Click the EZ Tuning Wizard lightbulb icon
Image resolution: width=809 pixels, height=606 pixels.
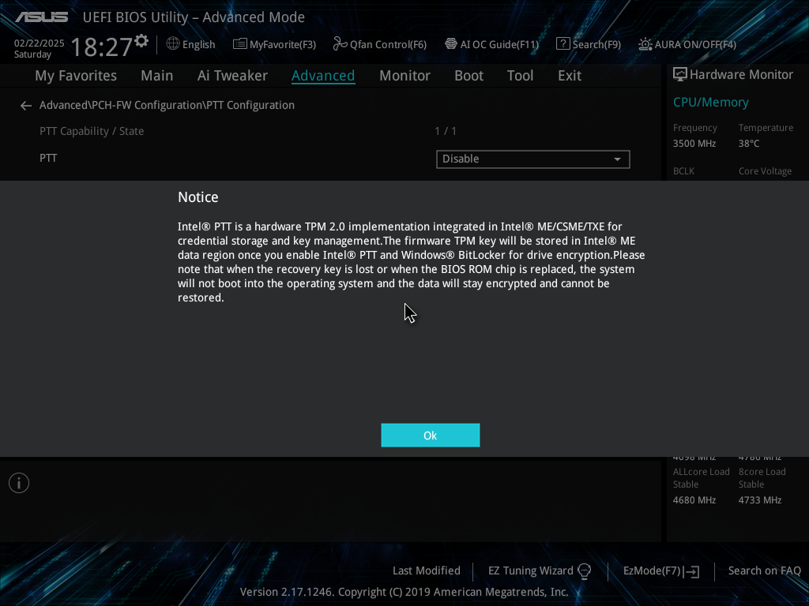[584, 571]
